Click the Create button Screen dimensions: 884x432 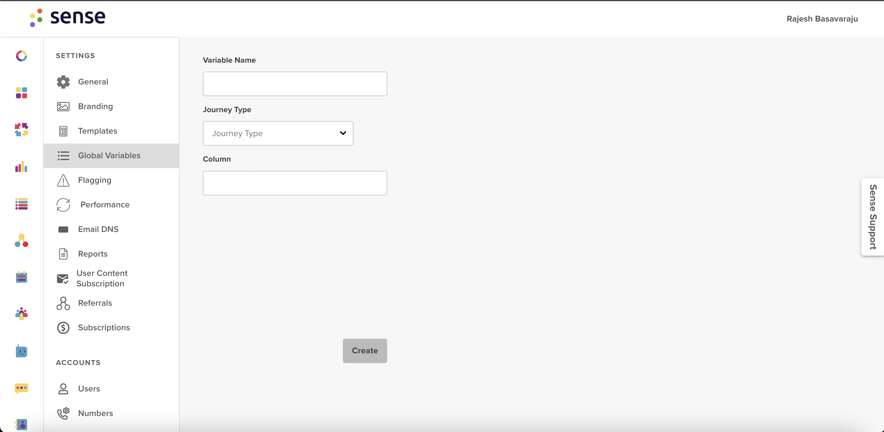click(365, 351)
